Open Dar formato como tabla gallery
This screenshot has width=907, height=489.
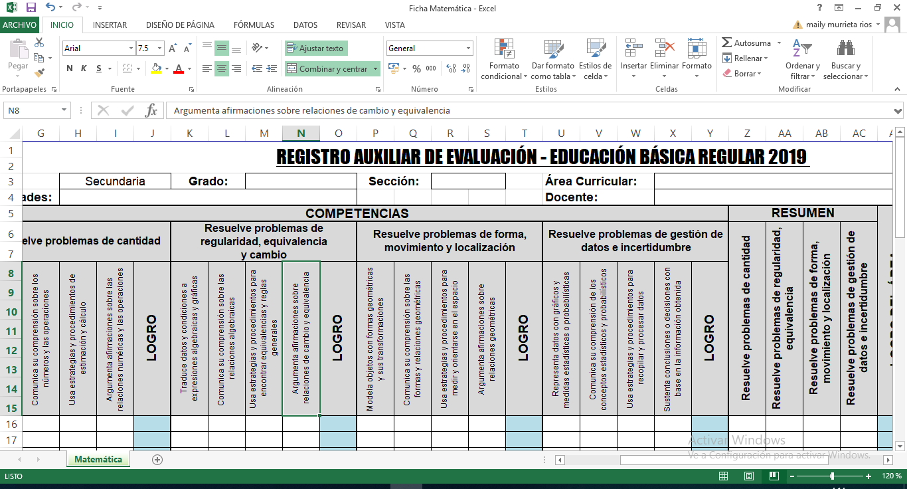point(552,60)
